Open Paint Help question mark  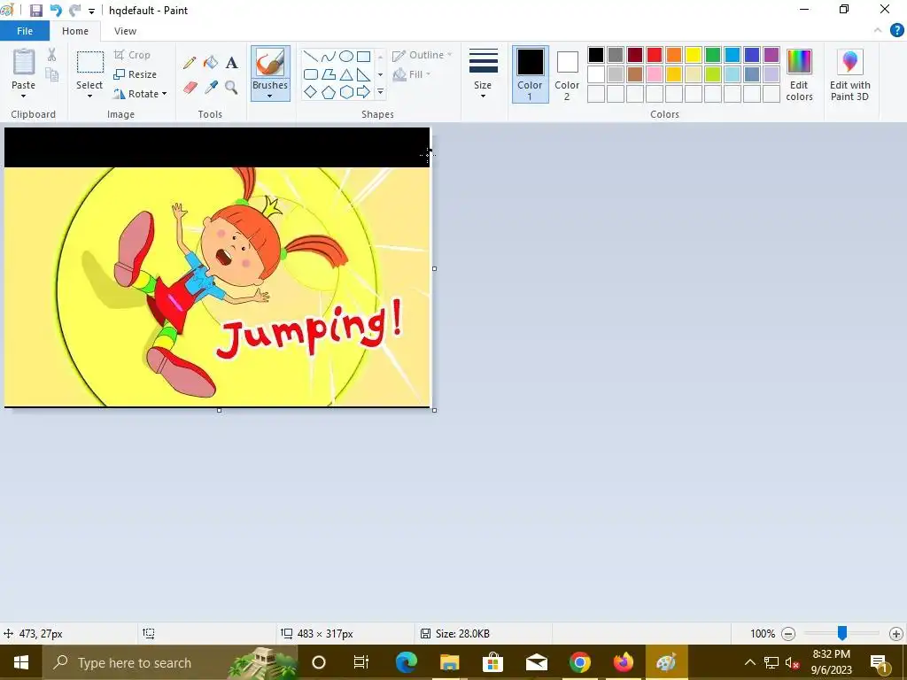(x=896, y=30)
